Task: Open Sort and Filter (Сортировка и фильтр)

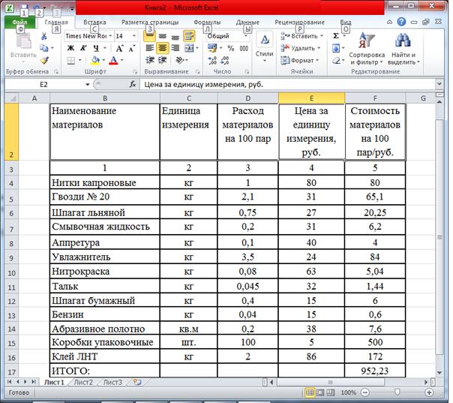Action: (x=367, y=49)
